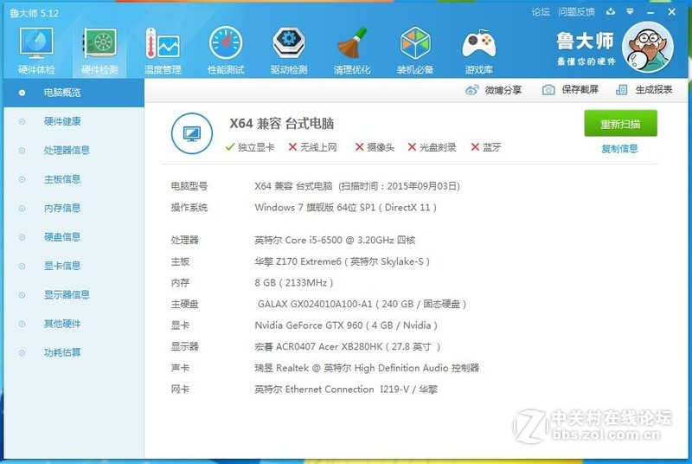Select the 硬件检测 hardware detection icon
Viewport: 692px width, 464px height.
click(99, 50)
